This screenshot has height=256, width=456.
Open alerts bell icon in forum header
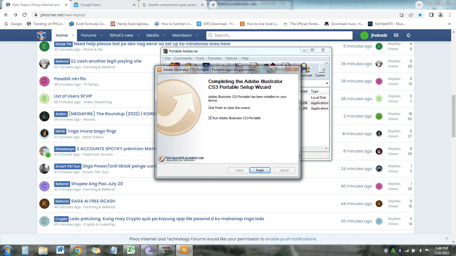click(x=408, y=35)
